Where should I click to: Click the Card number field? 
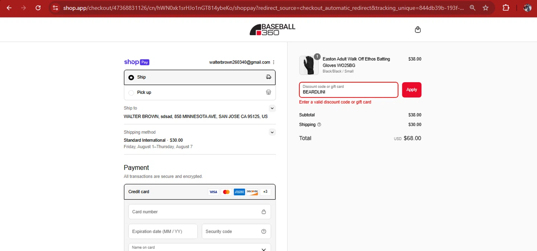click(200, 212)
